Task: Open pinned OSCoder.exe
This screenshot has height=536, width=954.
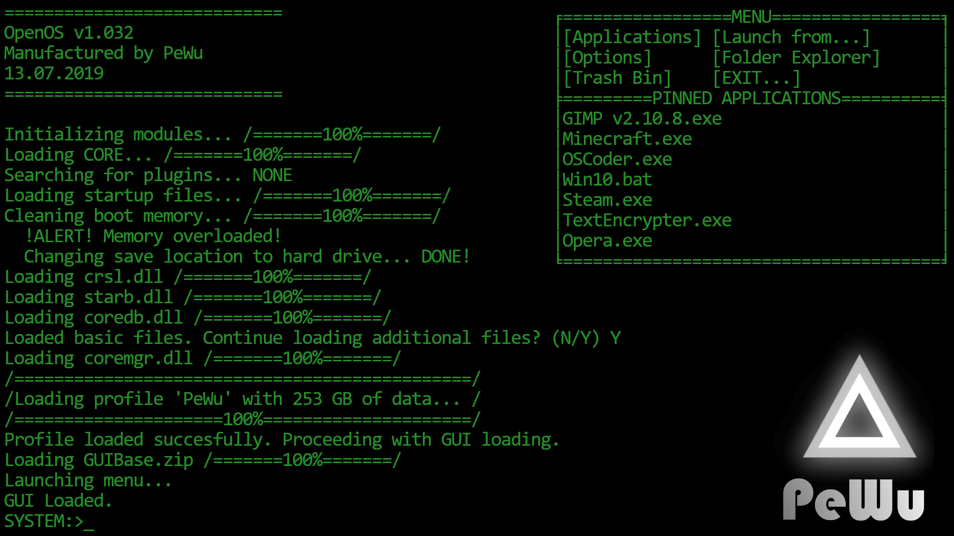Action: (x=617, y=159)
